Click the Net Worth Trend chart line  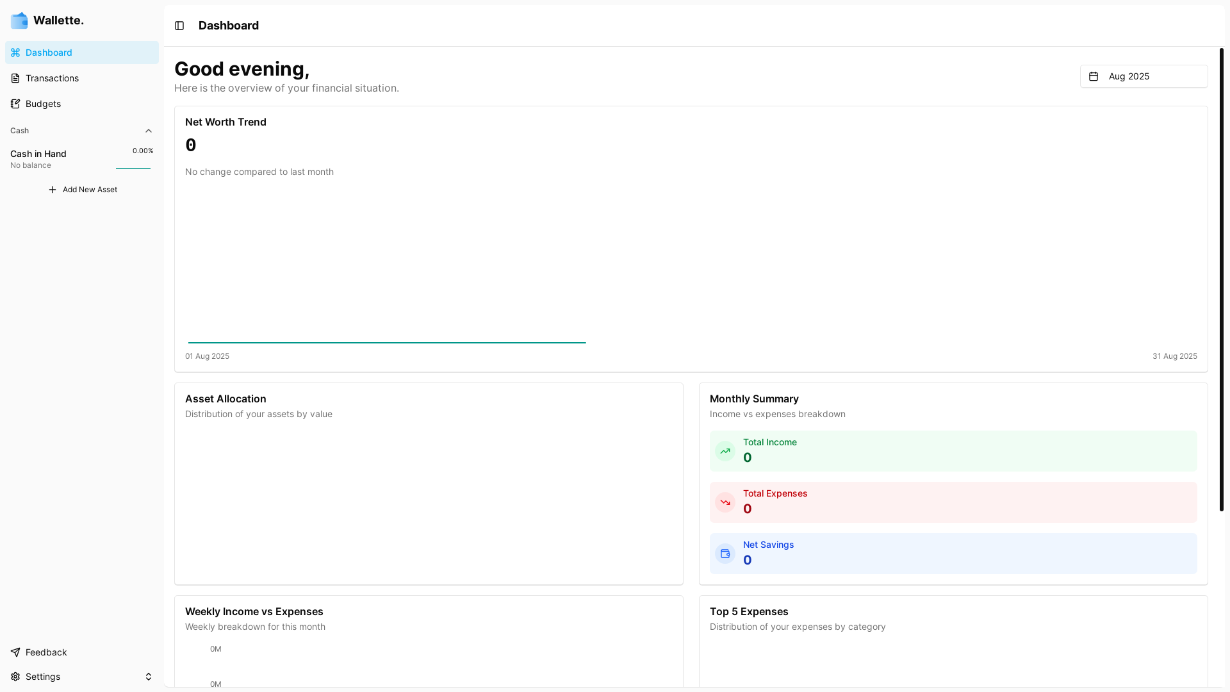point(387,343)
